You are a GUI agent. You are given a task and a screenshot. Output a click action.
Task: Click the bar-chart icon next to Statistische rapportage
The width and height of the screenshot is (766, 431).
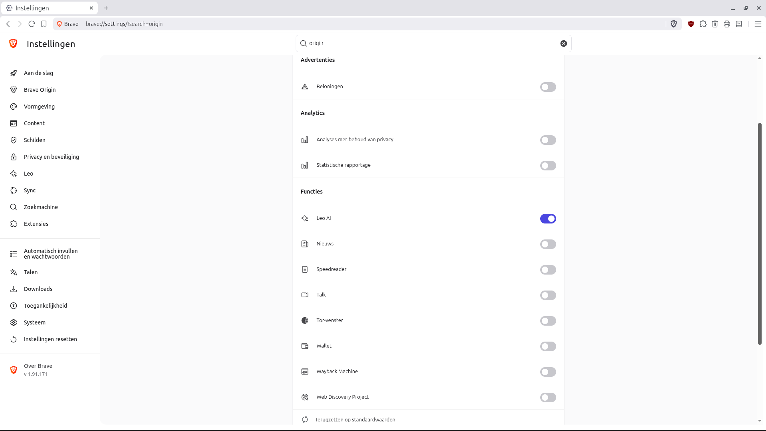[x=305, y=165]
